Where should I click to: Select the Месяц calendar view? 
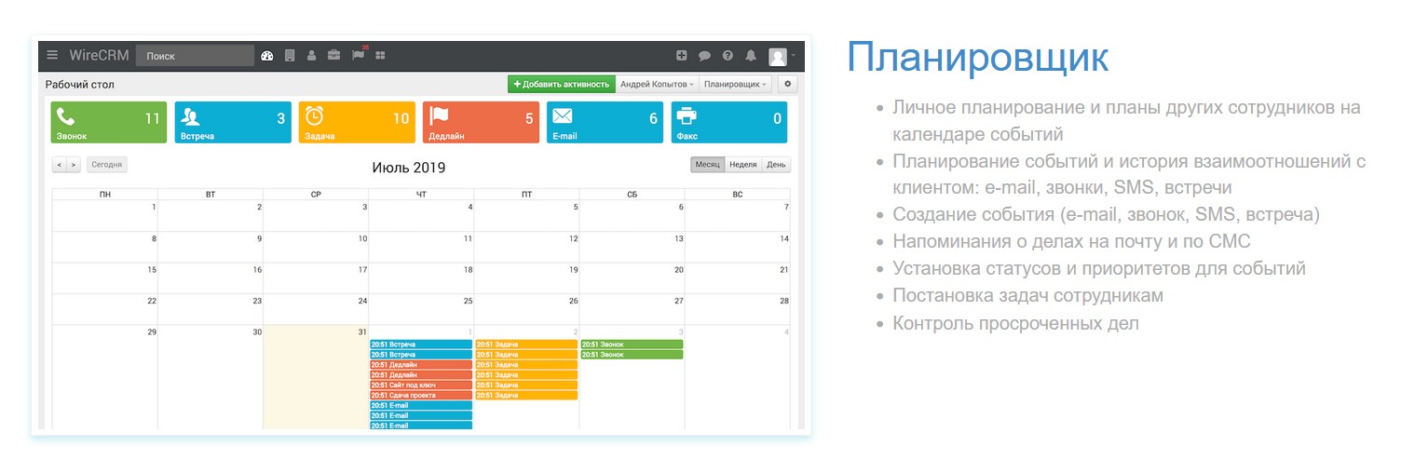point(707,165)
